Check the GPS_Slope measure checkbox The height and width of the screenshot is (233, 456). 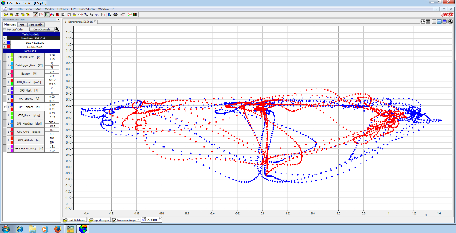click(4, 115)
